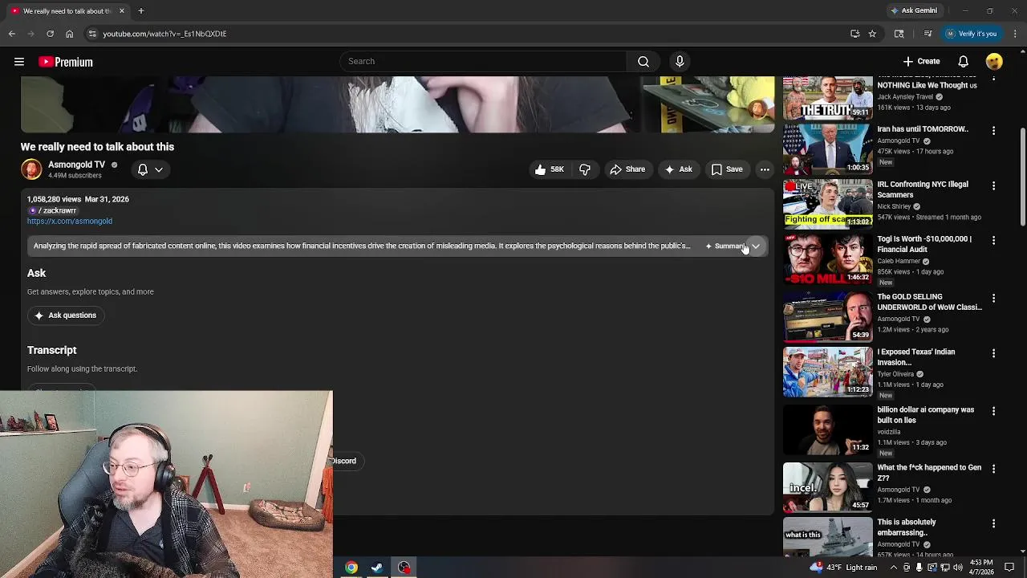Install app icon in address bar

854,34
